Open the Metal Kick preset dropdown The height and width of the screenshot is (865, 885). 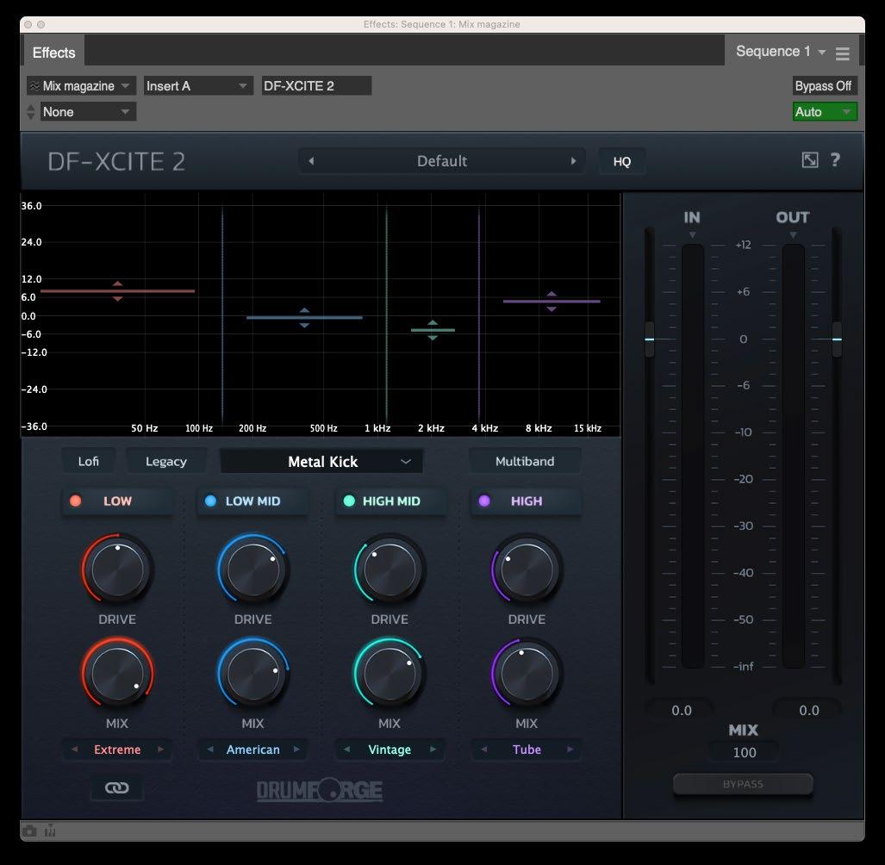pos(321,462)
